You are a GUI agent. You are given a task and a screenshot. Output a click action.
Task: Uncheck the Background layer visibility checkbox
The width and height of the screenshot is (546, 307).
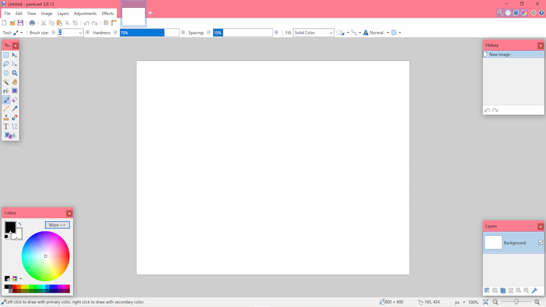click(x=541, y=242)
